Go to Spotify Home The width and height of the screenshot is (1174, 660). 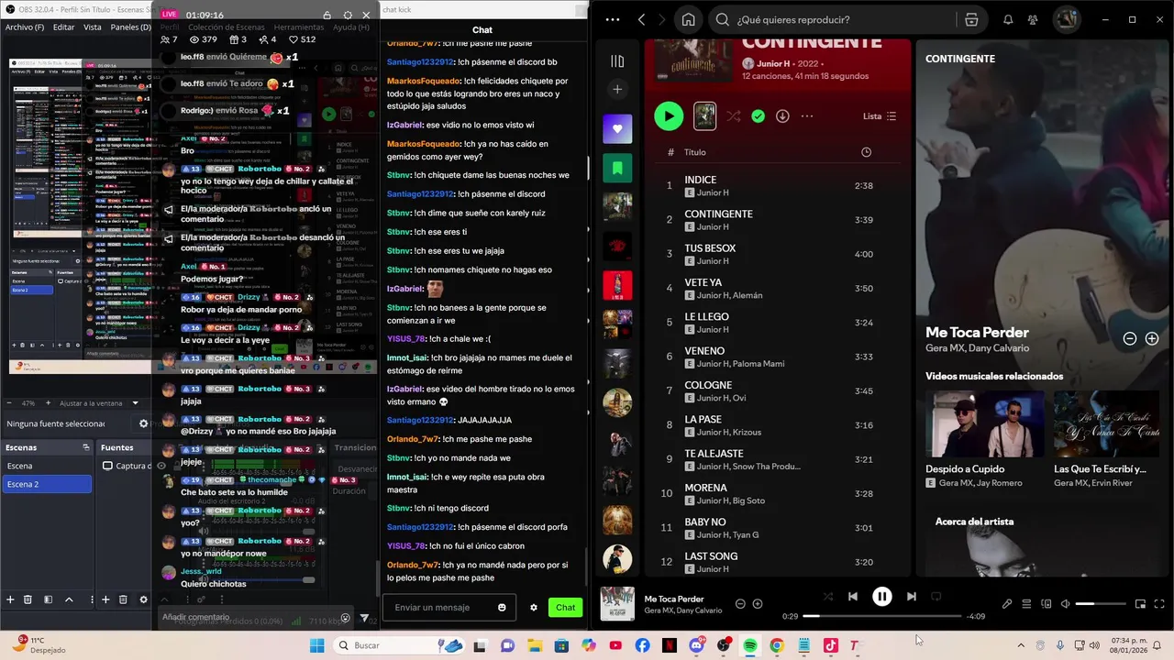tap(688, 19)
